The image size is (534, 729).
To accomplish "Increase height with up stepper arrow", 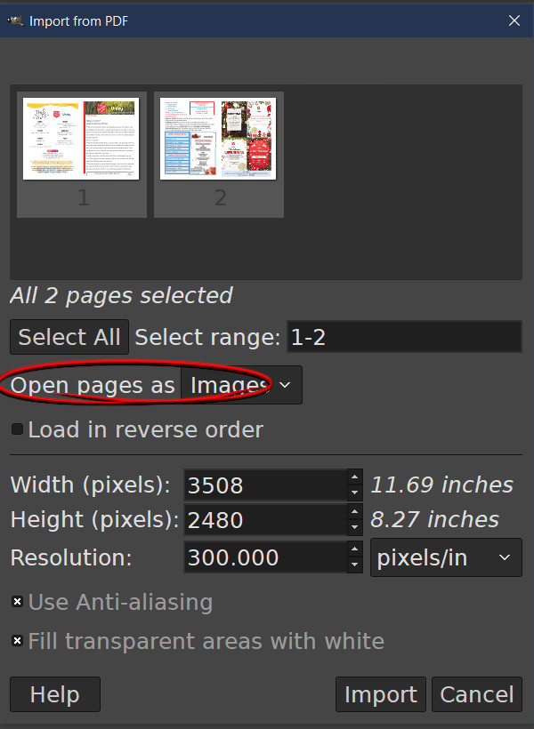I will (355, 512).
